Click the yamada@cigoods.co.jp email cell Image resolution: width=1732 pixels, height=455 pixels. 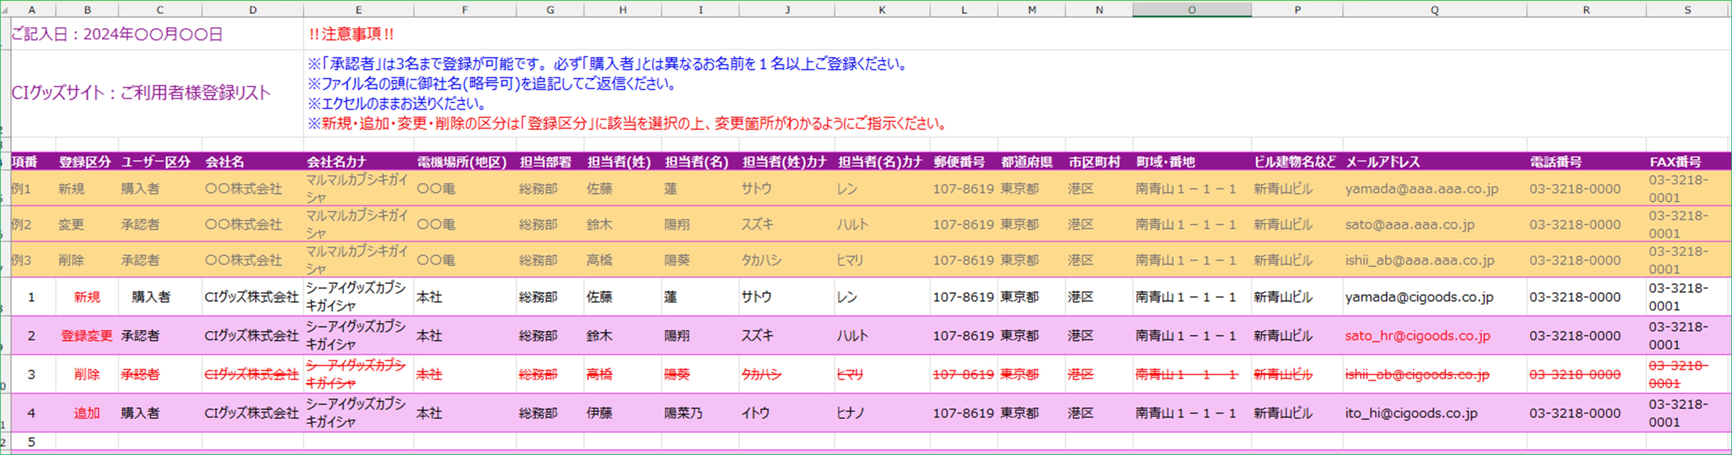(x=1419, y=297)
